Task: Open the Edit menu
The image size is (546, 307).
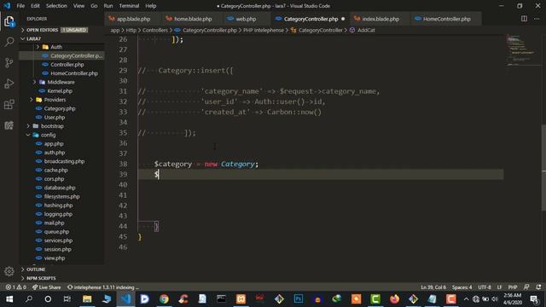Action: tap(35, 6)
